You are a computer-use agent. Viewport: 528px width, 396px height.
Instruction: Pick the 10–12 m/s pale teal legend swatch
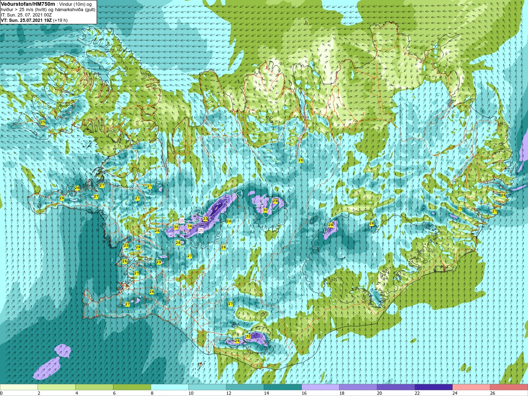207,387
